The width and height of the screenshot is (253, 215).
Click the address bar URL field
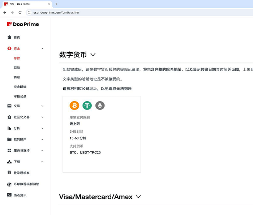point(139,13)
